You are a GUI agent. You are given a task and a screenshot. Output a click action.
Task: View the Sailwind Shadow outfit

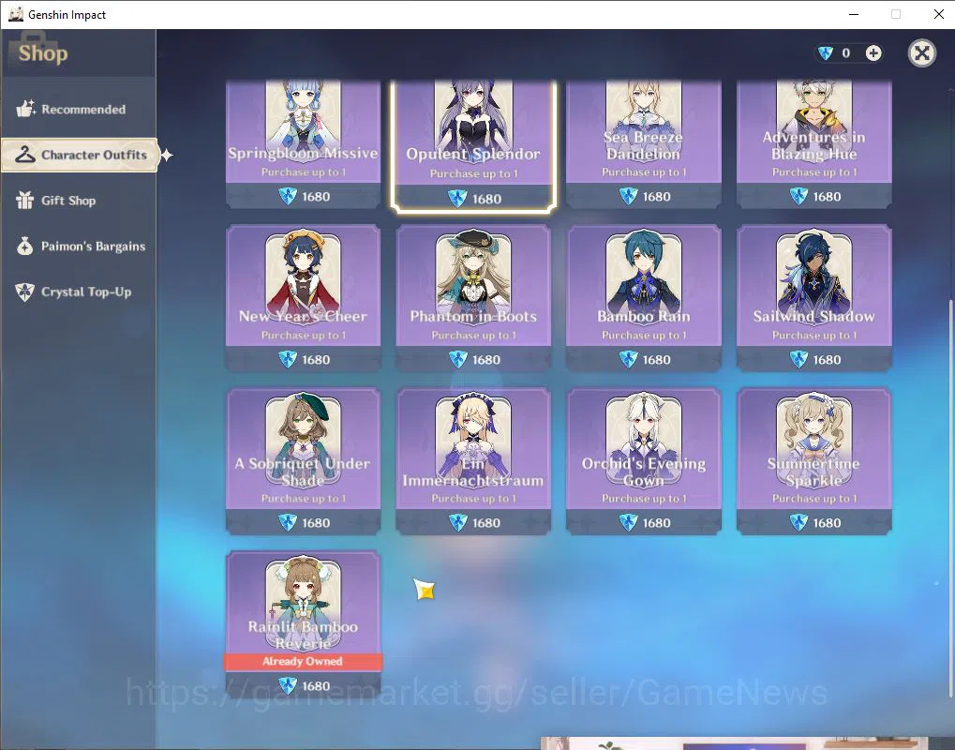coord(814,297)
